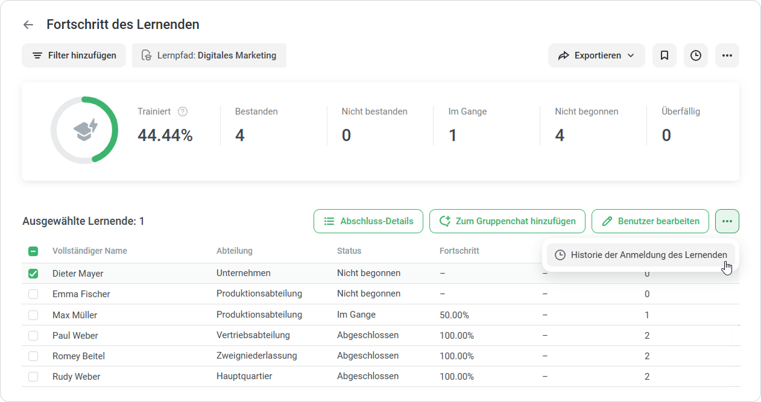Image resolution: width=761 pixels, height=402 pixels.
Task: Click the Zweigniederlassung department cell
Action: pos(257,356)
